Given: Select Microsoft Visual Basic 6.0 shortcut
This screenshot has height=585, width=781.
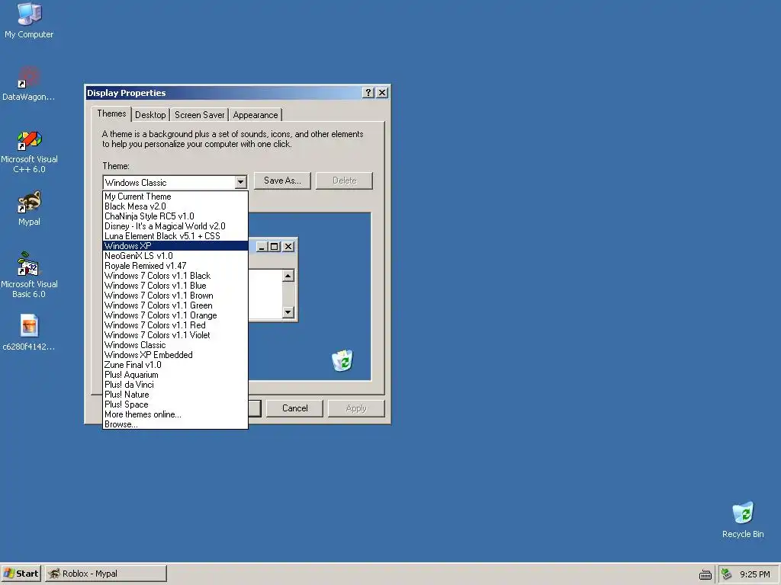Looking at the screenshot, I should (x=29, y=275).
